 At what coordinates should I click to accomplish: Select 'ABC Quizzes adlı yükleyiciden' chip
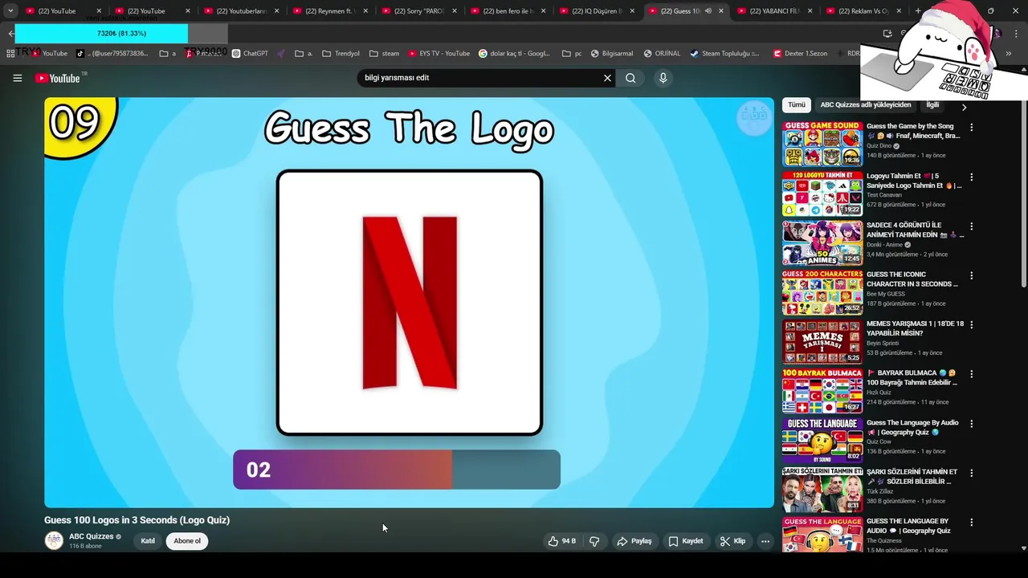(x=866, y=105)
